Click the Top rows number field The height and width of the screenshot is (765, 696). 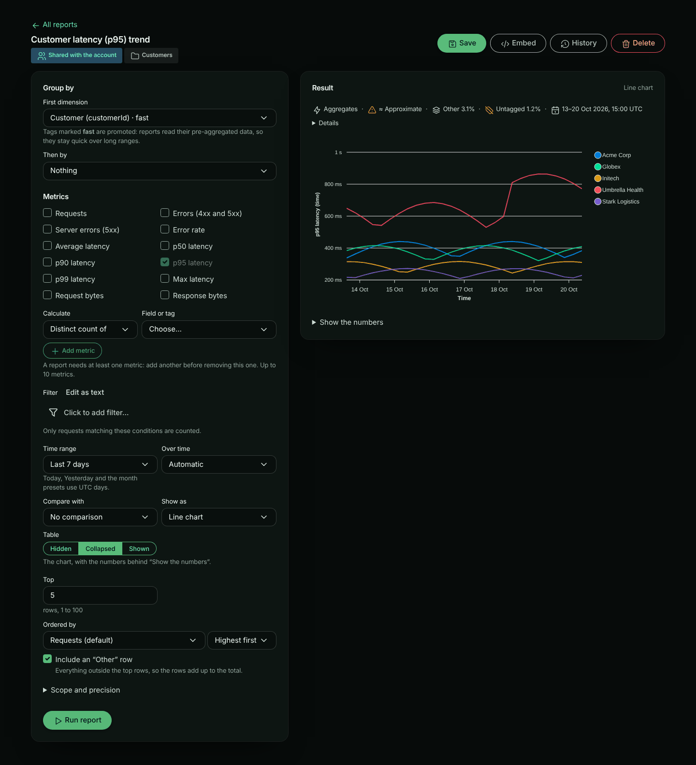pos(100,595)
